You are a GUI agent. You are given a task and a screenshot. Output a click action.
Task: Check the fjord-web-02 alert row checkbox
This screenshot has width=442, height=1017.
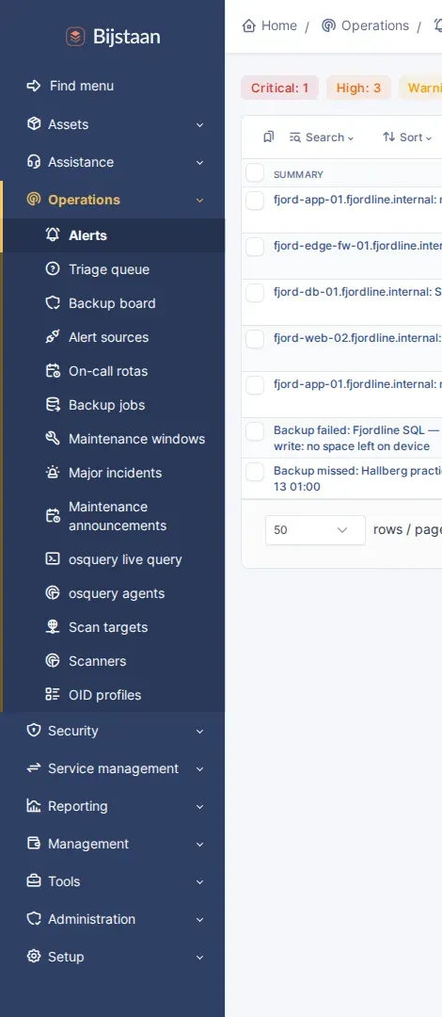click(255, 339)
